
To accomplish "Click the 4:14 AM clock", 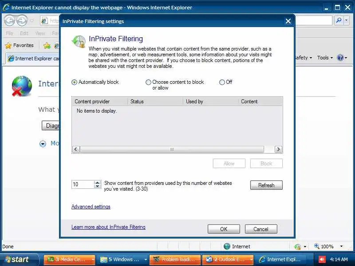I will coord(339,259).
